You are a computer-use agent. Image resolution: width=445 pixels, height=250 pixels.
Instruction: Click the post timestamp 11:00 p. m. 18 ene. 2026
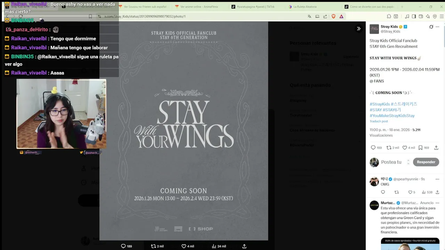390,130
